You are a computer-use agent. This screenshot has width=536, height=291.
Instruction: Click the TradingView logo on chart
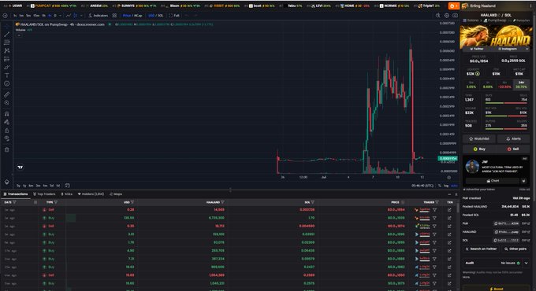(20, 168)
